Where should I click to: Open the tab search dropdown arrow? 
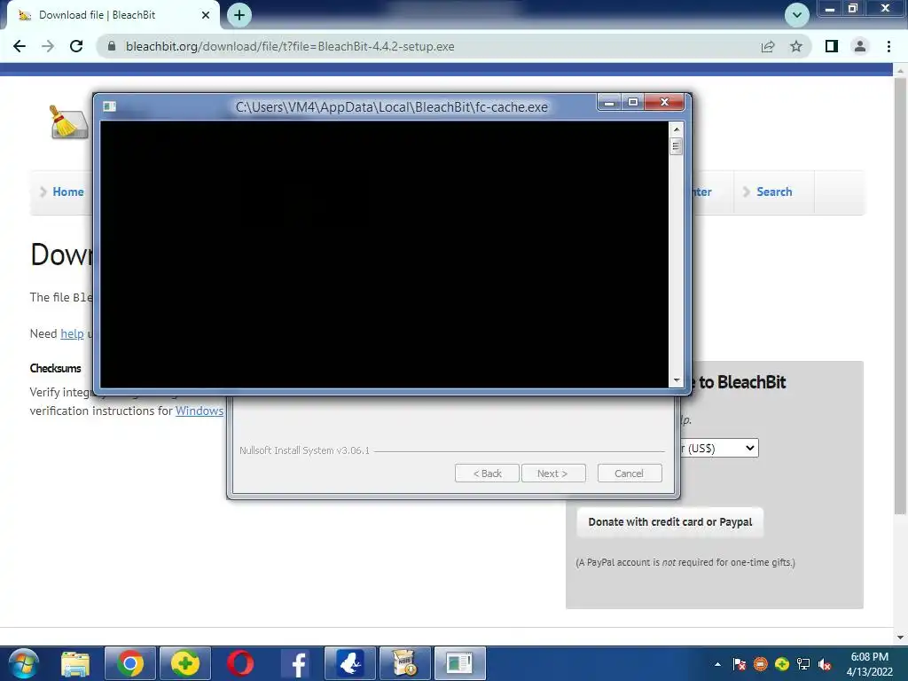click(x=797, y=14)
